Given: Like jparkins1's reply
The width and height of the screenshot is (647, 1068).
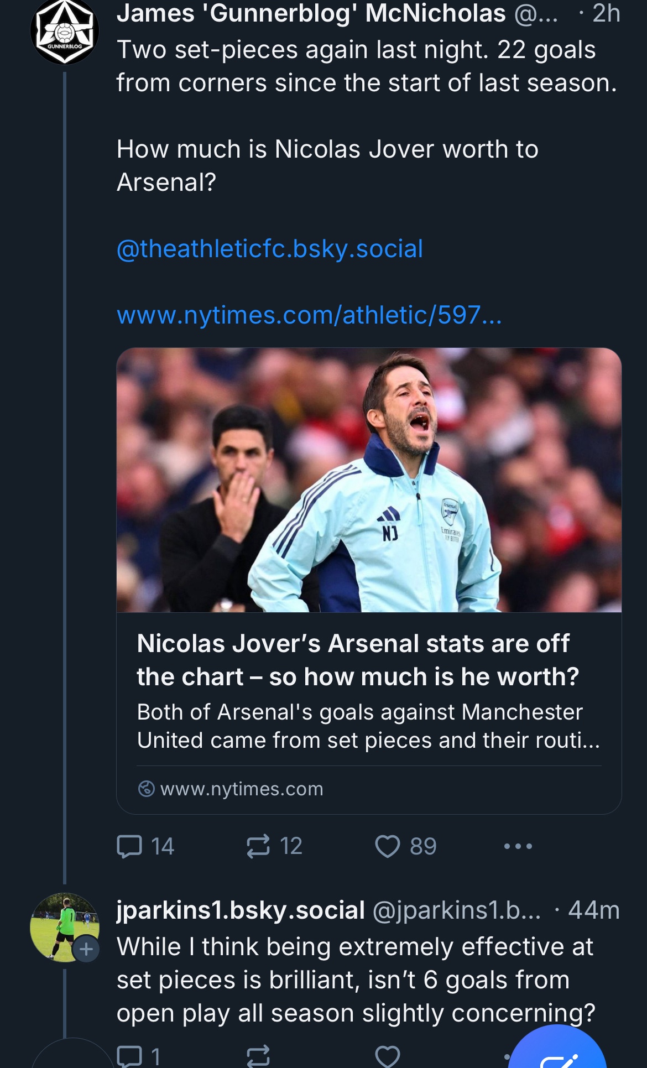Looking at the screenshot, I should point(387,1056).
